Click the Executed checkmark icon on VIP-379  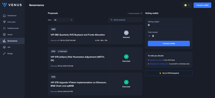click(x=126, y=56)
